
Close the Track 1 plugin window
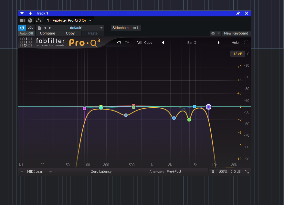pos(247,13)
